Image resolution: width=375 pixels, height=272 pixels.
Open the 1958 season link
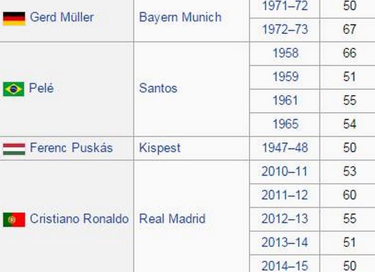(285, 53)
